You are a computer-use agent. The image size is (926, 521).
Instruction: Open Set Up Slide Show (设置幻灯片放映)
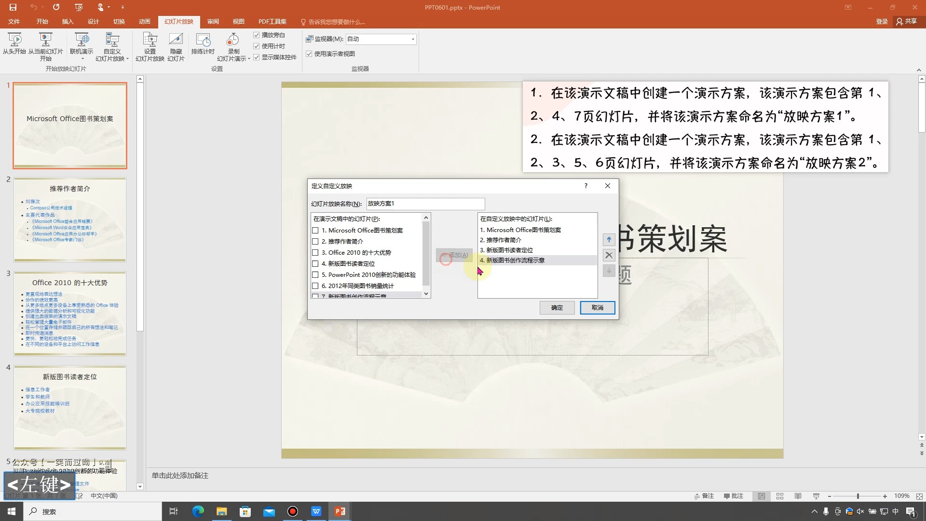click(150, 41)
